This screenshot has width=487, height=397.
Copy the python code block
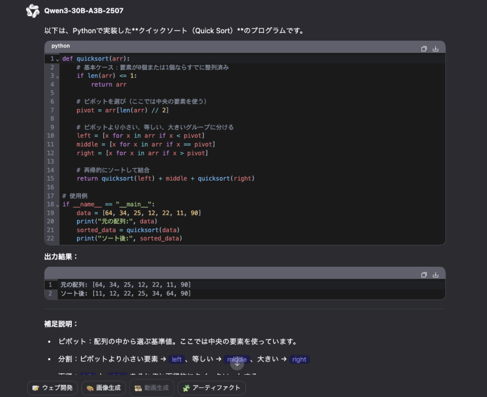click(x=424, y=48)
